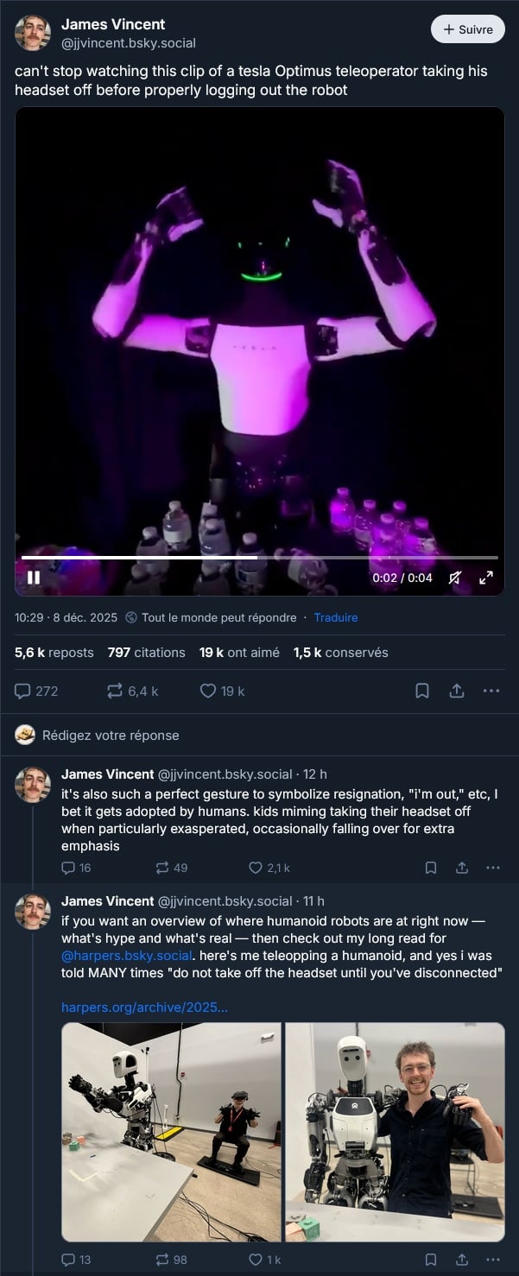Click the Traduire translate link
The width and height of the screenshot is (519, 1276).
pos(336,617)
